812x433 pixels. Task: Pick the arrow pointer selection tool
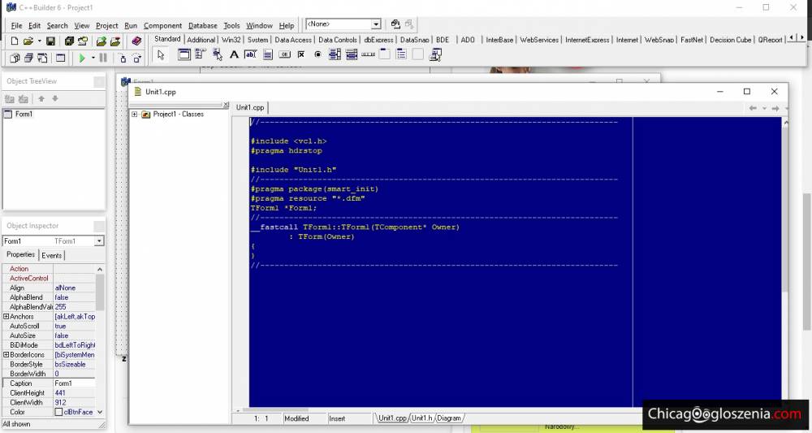click(x=161, y=55)
